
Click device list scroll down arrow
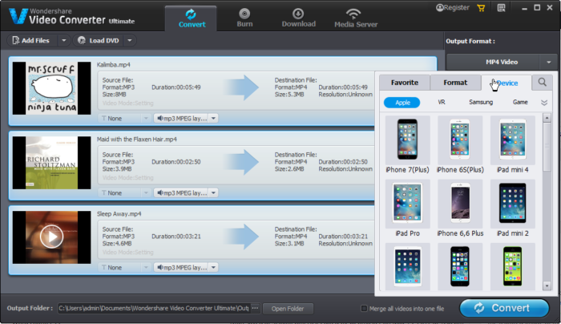(547, 286)
